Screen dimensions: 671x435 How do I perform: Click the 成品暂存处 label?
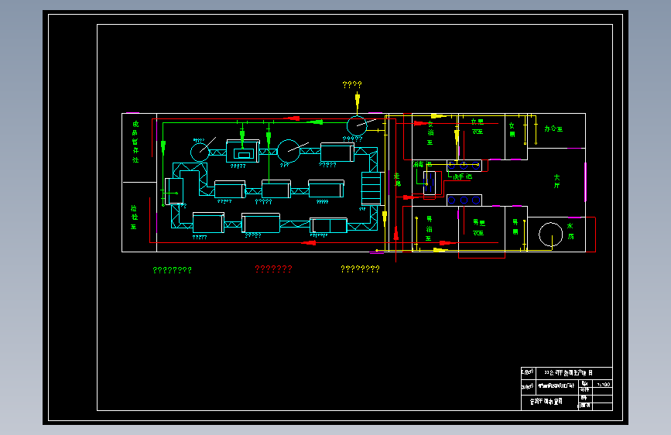point(135,142)
